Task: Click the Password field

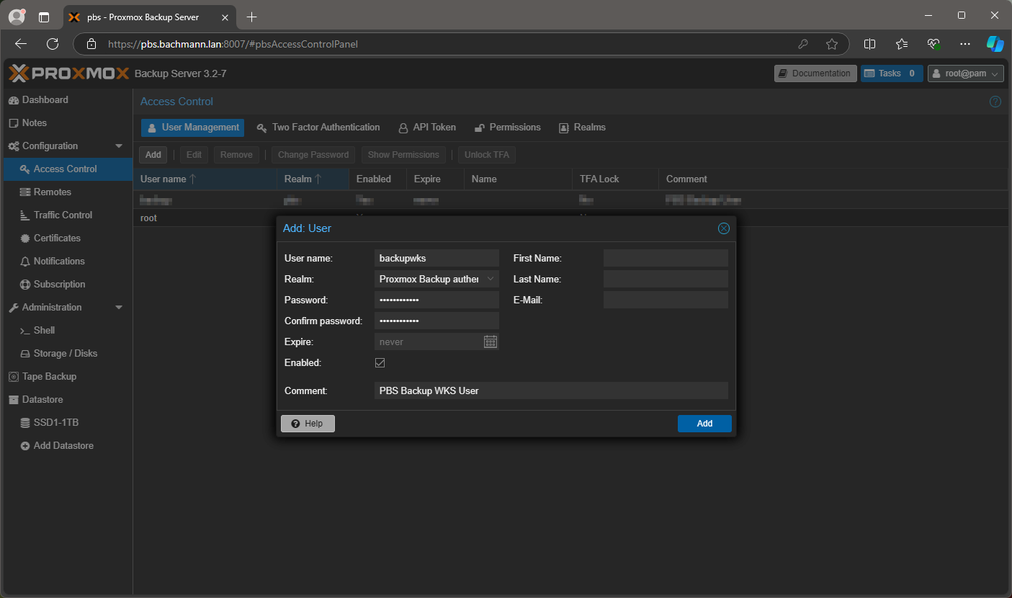Action: (x=436, y=300)
